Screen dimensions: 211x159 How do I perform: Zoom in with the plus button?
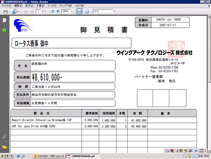(x=58, y=11)
